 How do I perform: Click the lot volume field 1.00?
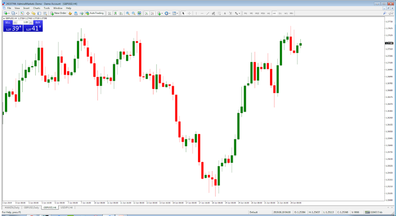pos(23,23)
